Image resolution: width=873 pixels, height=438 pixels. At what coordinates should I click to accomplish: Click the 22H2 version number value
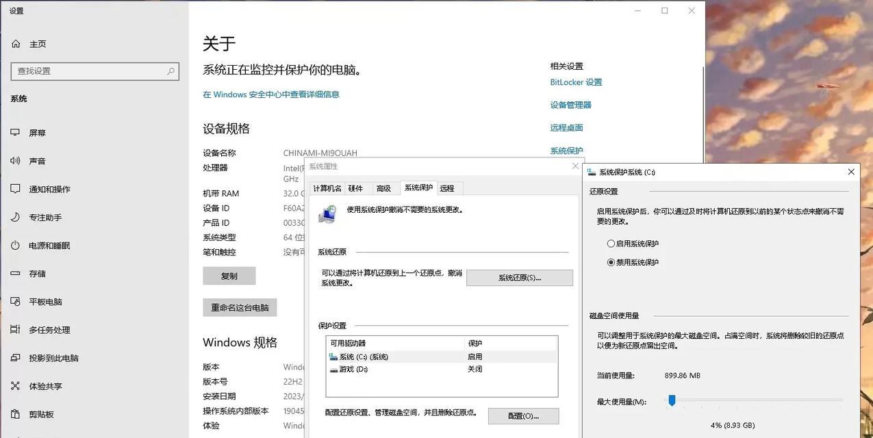293,382
